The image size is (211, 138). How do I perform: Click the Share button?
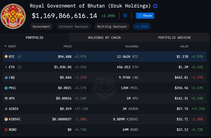pyautogui.click(x=145, y=16)
